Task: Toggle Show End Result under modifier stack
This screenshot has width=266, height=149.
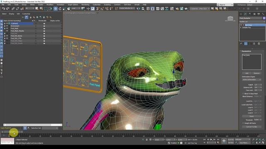Action: click(246, 43)
